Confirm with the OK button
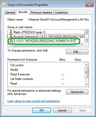 [42, 110]
